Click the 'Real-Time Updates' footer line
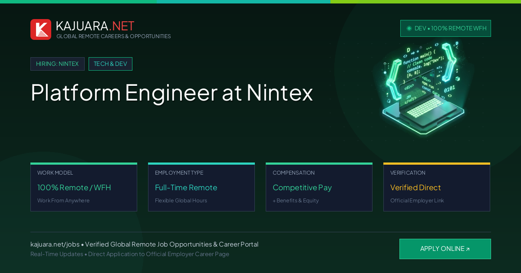 coord(130,254)
